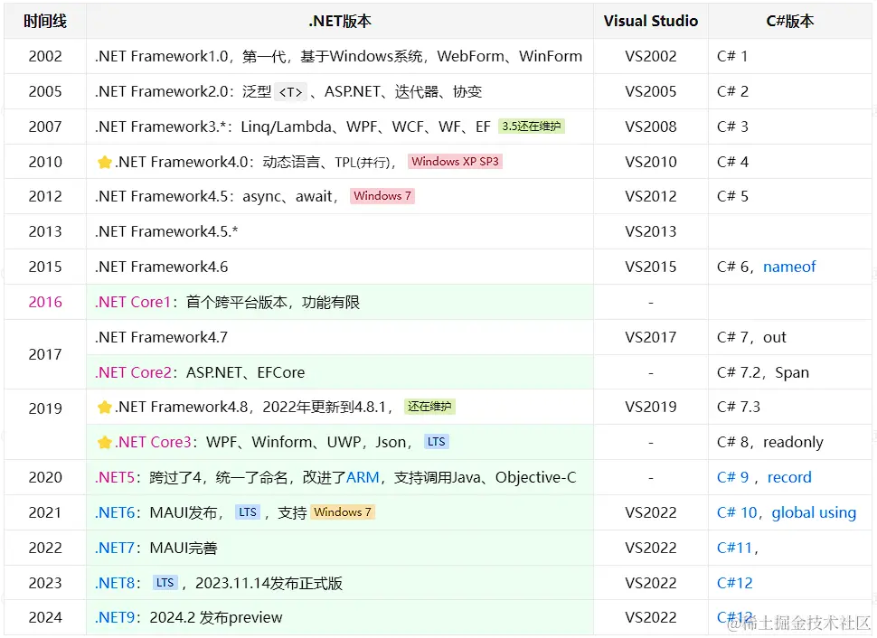Open the C#11 link

point(734,548)
